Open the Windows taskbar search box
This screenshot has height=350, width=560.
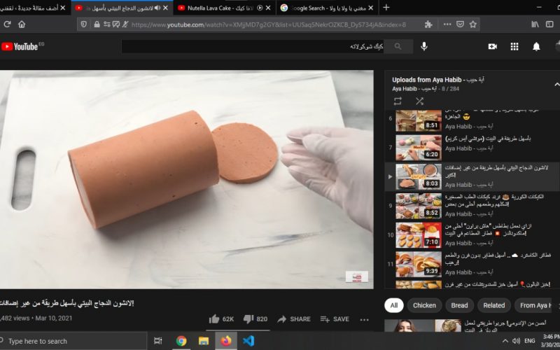click(x=73, y=341)
